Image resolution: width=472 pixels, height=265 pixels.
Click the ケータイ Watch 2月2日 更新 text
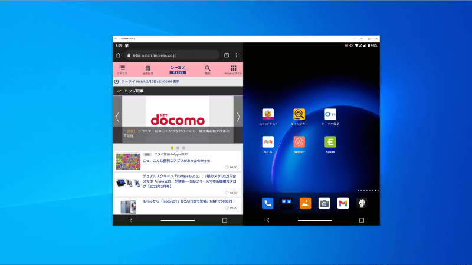click(x=150, y=81)
